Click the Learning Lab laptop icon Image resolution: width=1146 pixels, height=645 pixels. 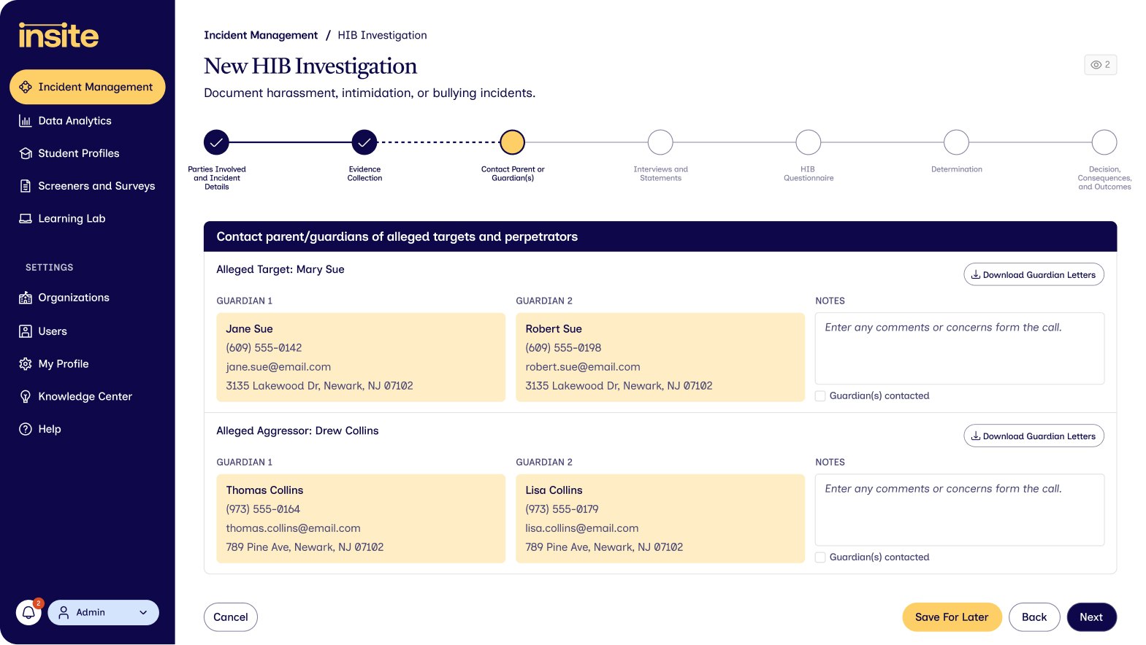tap(26, 219)
